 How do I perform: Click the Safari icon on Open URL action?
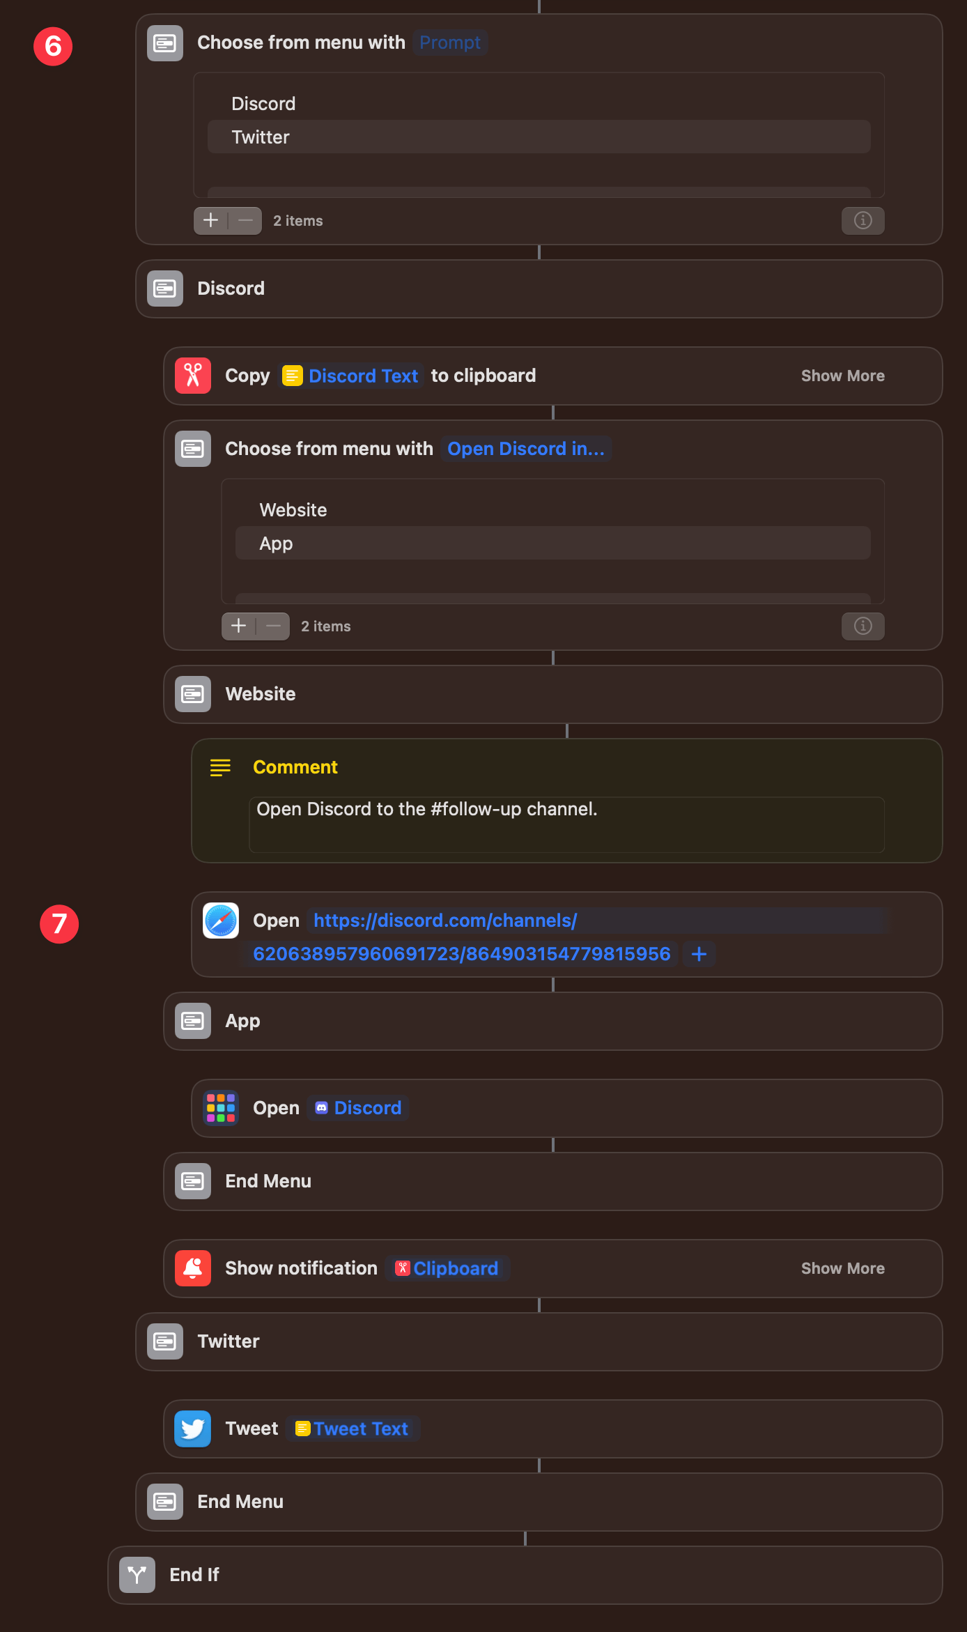pos(221,921)
